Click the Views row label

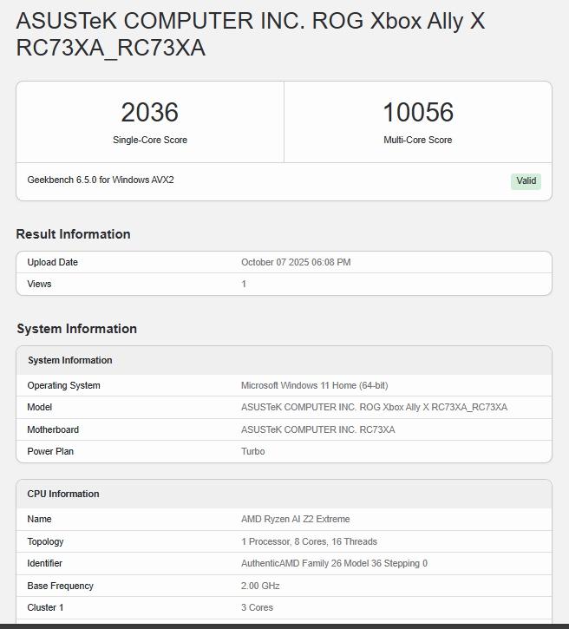click(x=39, y=284)
